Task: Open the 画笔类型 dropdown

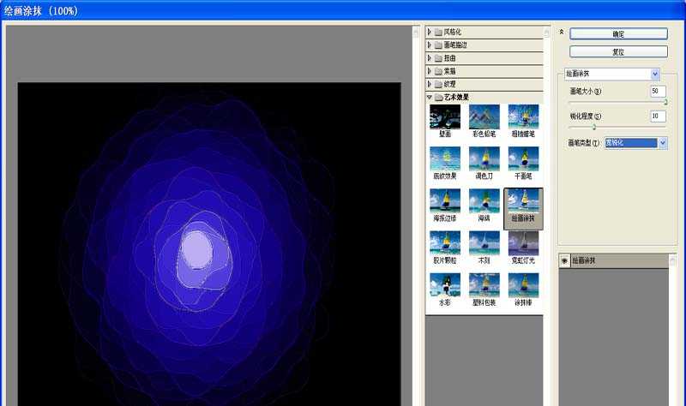Action: (662, 143)
